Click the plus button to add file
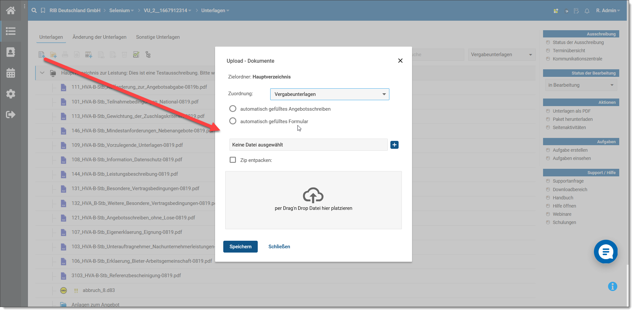The height and width of the screenshot is (312, 634). coord(394,145)
